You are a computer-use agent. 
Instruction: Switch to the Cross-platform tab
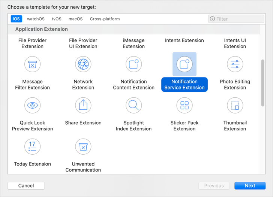(105, 19)
